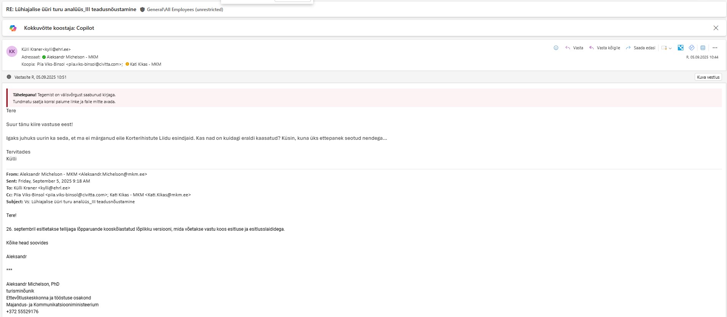
Task: Click the Copilot logo icon
Action: tap(13, 28)
